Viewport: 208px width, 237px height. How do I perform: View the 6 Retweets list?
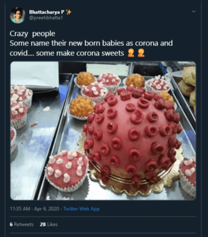(22, 224)
